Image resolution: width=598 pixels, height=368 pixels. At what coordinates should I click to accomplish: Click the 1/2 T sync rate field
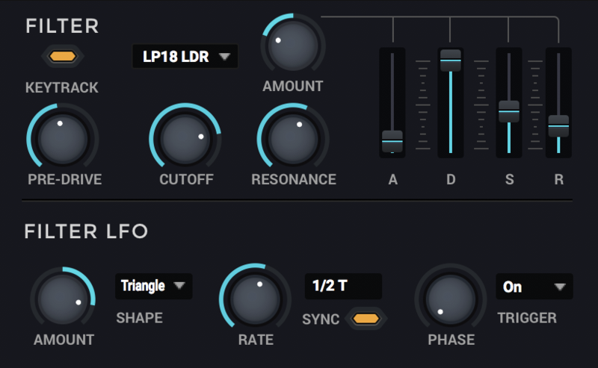343,287
